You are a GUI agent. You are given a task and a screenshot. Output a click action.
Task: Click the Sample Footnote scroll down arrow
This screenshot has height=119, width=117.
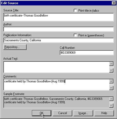[x=111, y=106]
